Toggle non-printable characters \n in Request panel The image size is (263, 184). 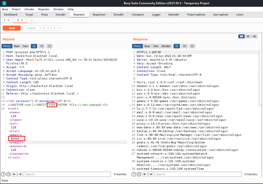[x=42, y=46]
